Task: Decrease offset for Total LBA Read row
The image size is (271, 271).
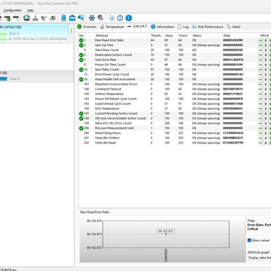Action: pyautogui.click(x=260, y=143)
